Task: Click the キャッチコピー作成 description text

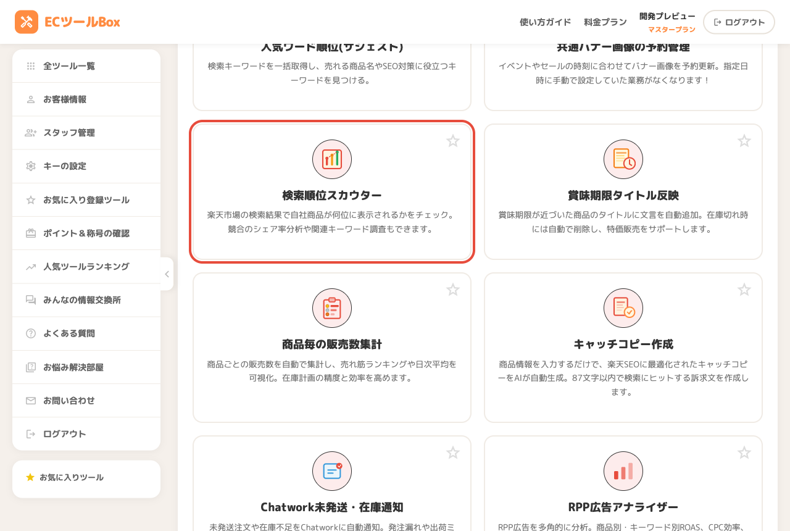Action: tap(623, 378)
